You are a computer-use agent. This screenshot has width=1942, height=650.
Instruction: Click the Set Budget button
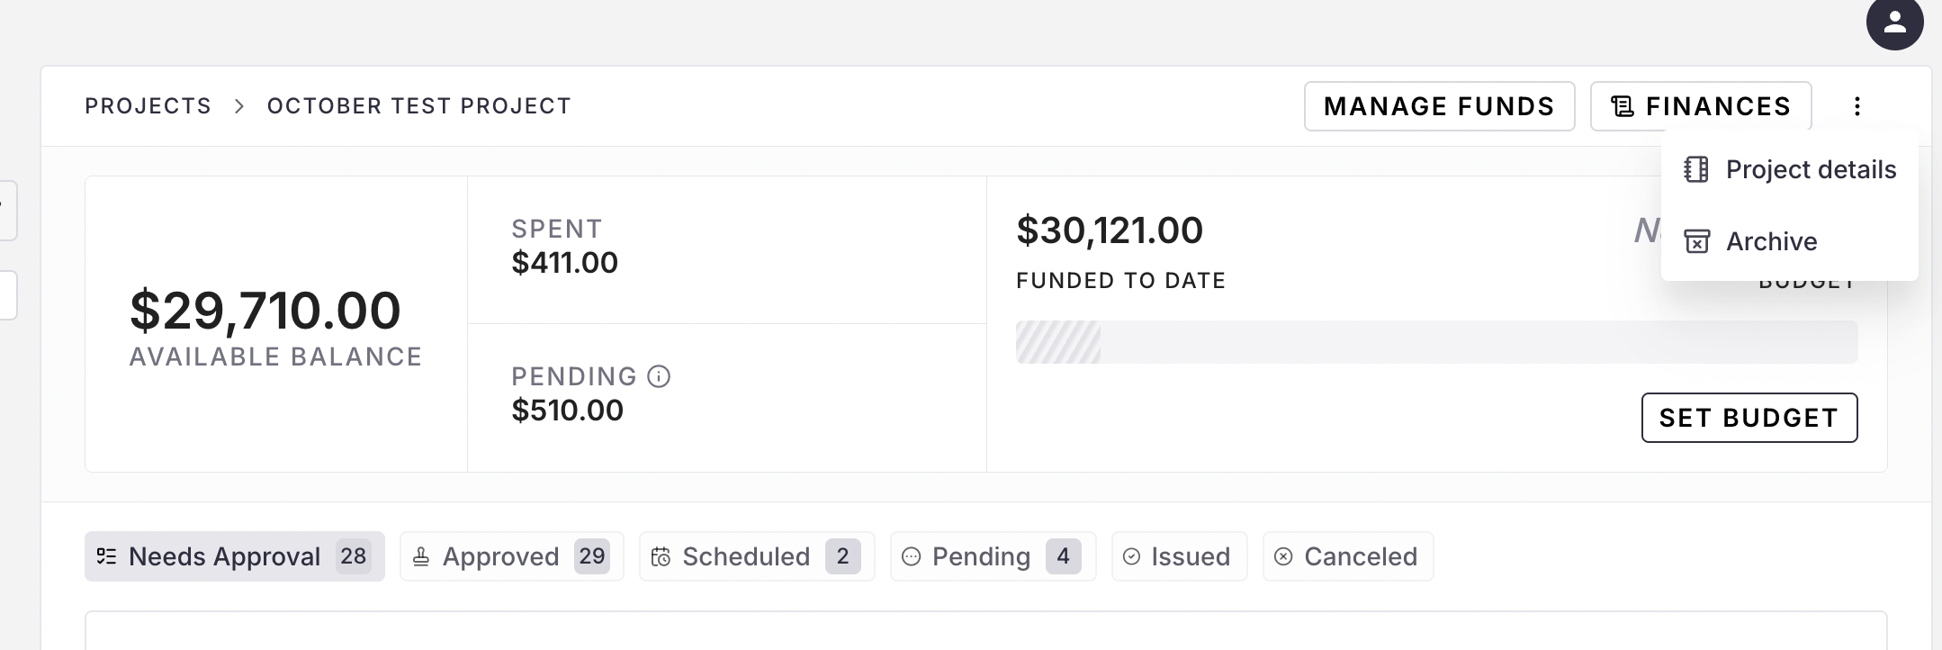(1749, 418)
